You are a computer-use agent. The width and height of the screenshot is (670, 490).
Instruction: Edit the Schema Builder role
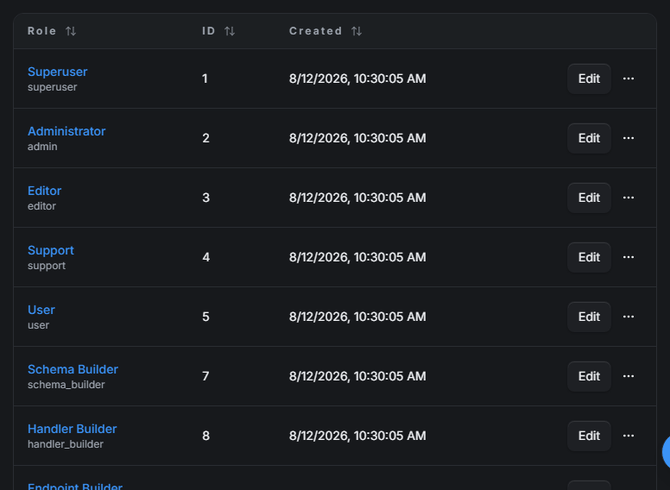[x=589, y=376]
